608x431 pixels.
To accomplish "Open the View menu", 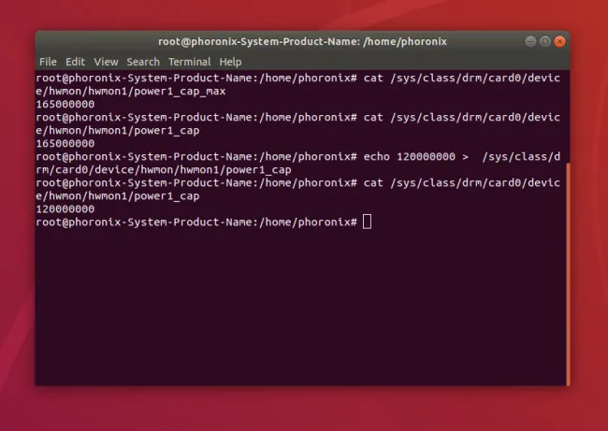I will point(106,62).
